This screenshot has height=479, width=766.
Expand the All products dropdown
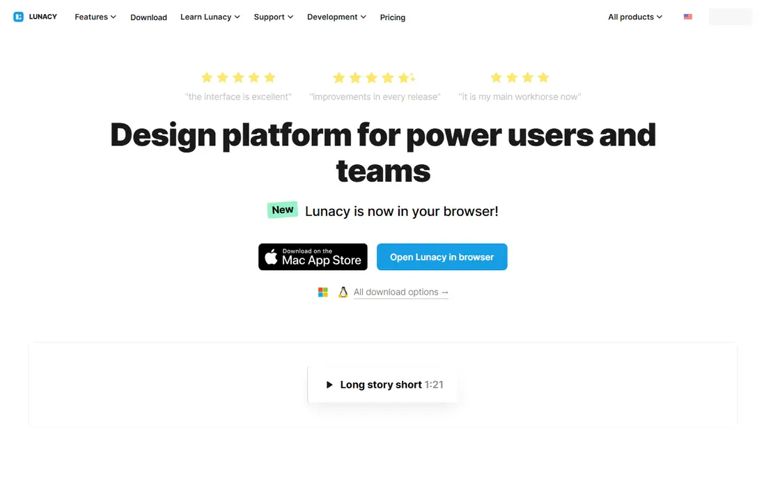coord(635,17)
